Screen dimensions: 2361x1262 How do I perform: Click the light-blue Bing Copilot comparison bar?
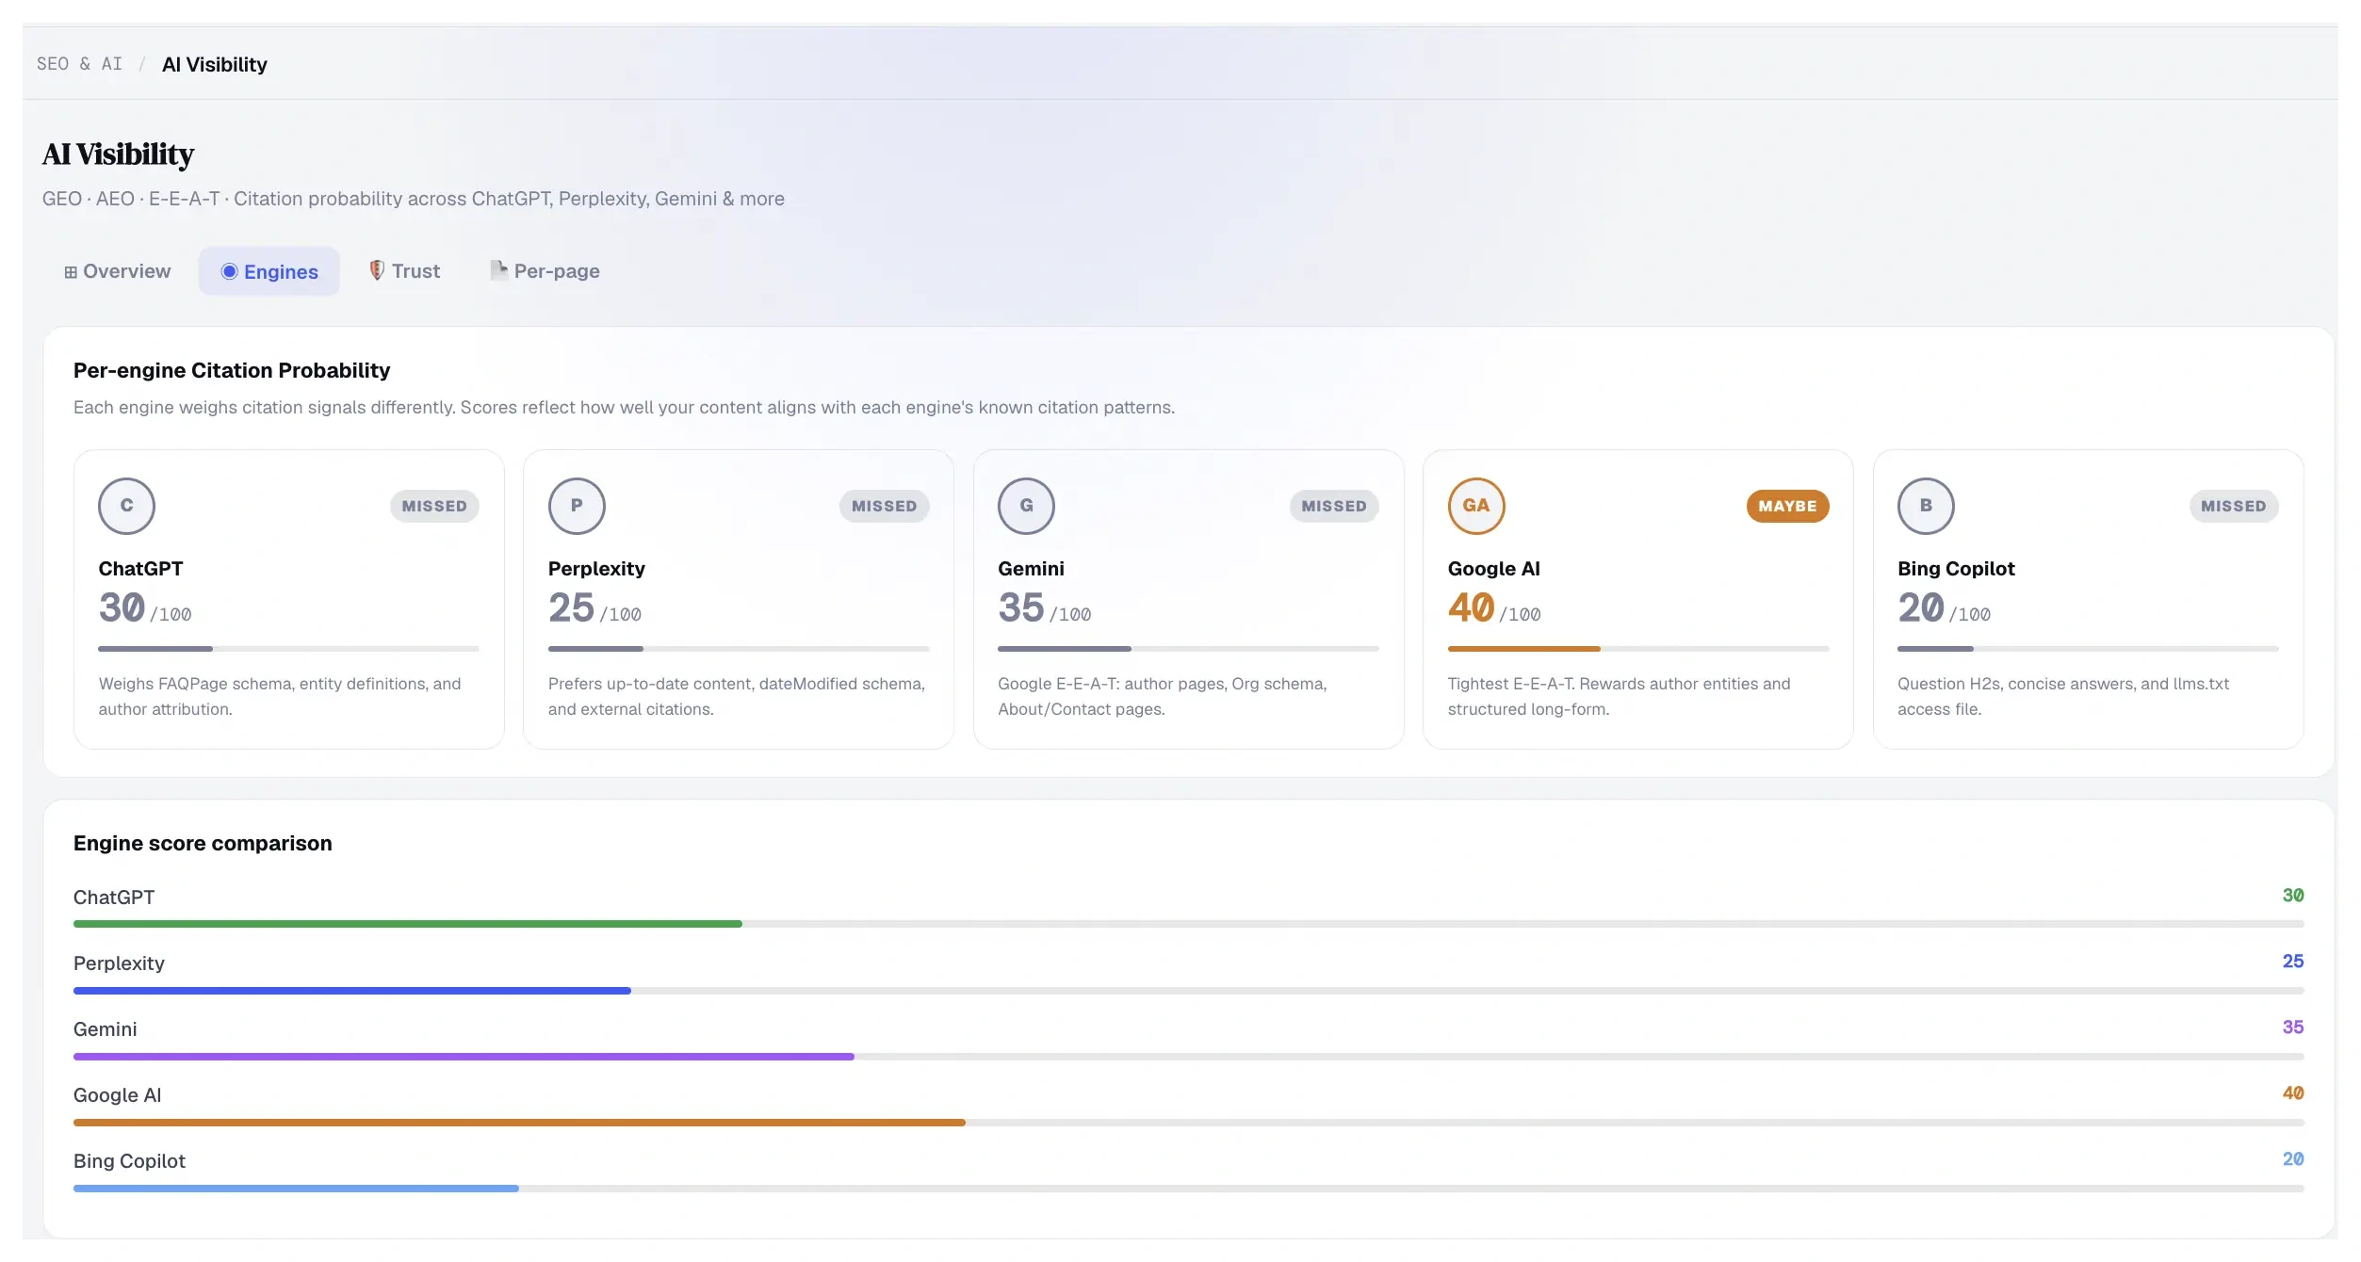click(x=296, y=1189)
